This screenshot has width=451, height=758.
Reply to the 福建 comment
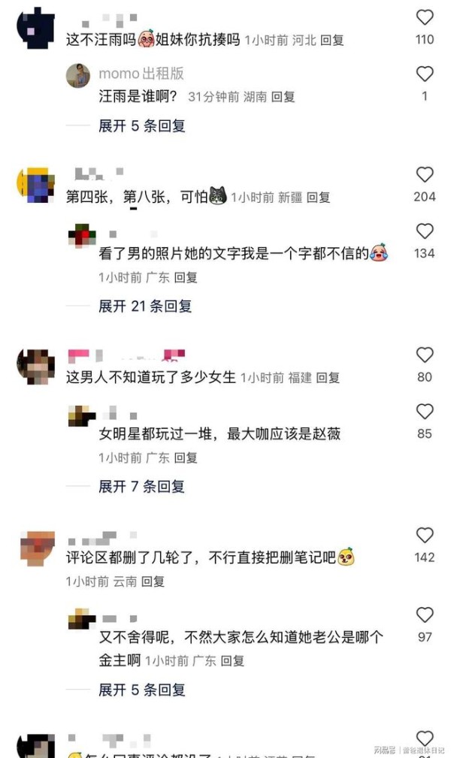[x=328, y=378]
